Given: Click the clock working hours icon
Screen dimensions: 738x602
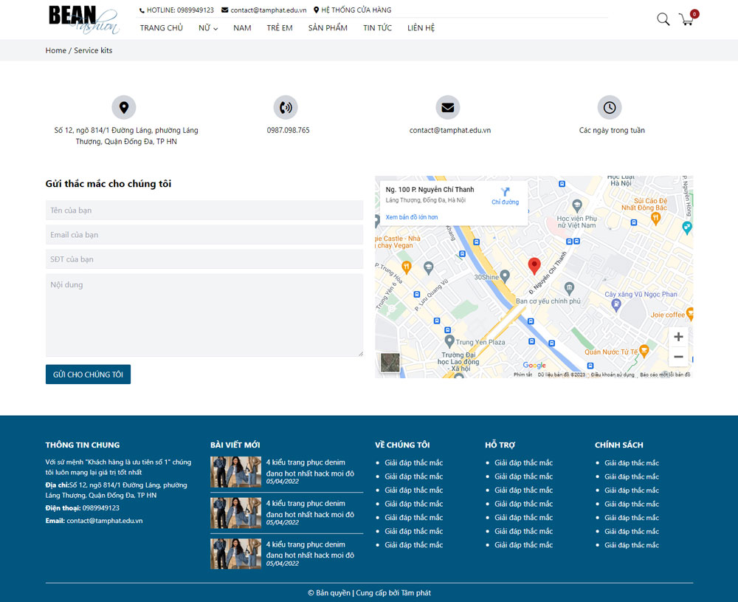Looking at the screenshot, I should [610, 108].
